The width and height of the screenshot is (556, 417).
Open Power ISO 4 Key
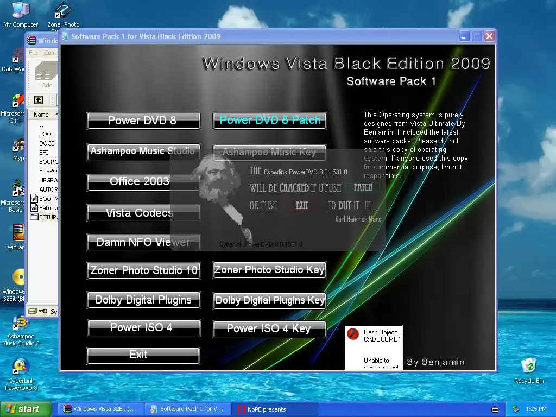(x=269, y=328)
